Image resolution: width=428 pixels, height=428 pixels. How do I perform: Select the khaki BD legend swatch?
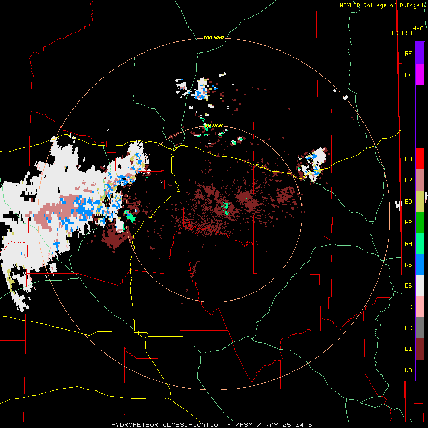point(420,202)
